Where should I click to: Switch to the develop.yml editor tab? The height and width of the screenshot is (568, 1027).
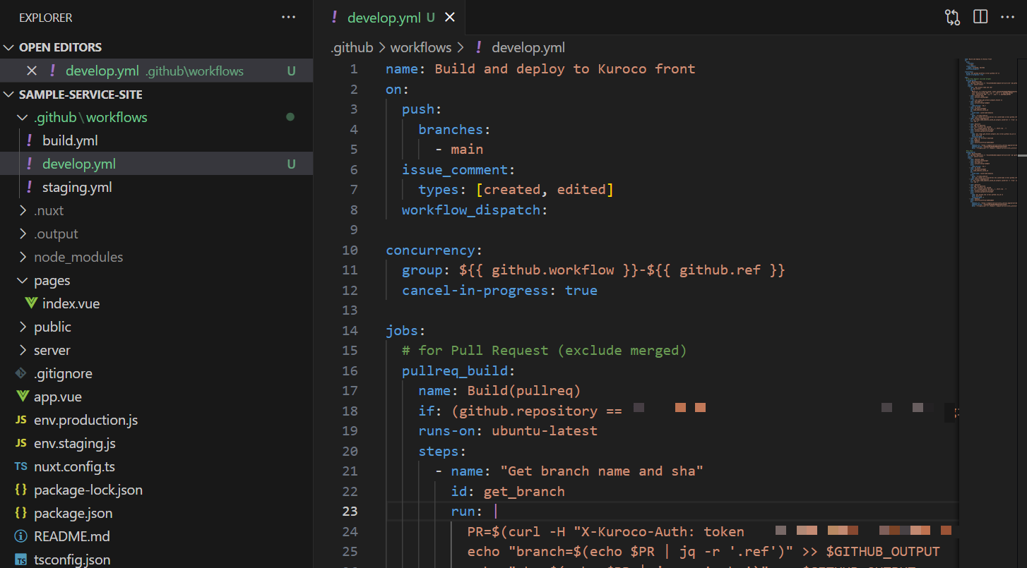(389, 18)
